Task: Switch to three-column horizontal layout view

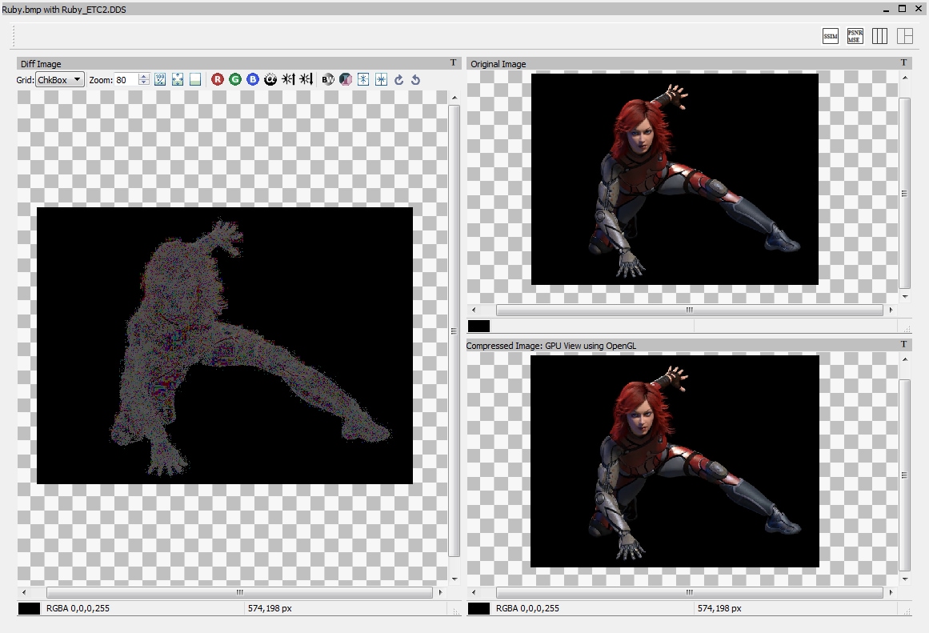Action: 880,36
